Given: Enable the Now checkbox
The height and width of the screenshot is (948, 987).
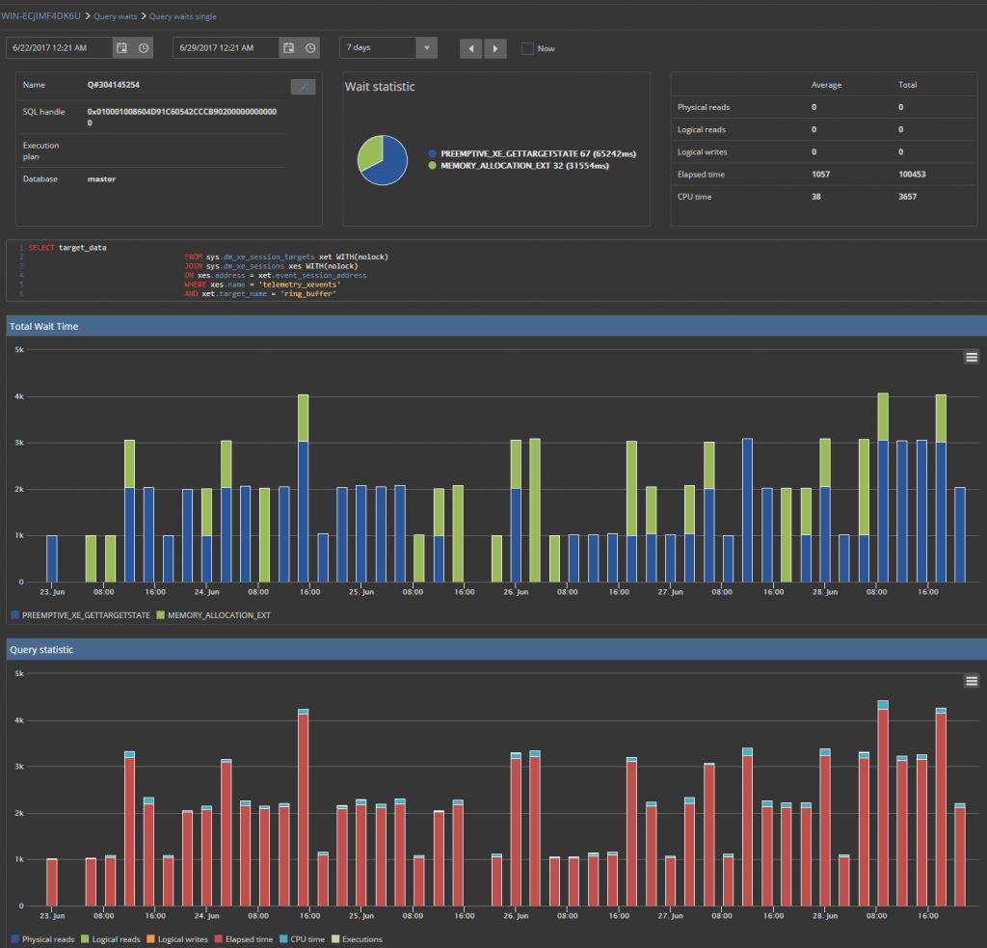Looking at the screenshot, I should [x=527, y=48].
